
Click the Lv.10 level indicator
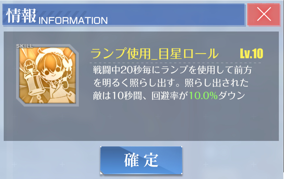tap(252, 54)
